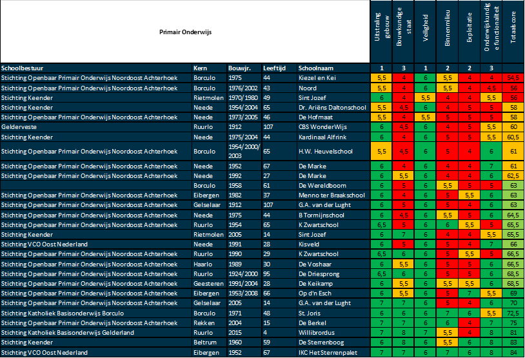Select the Kern column header
The width and height of the screenshot is (525, 358).
point(200,68)
